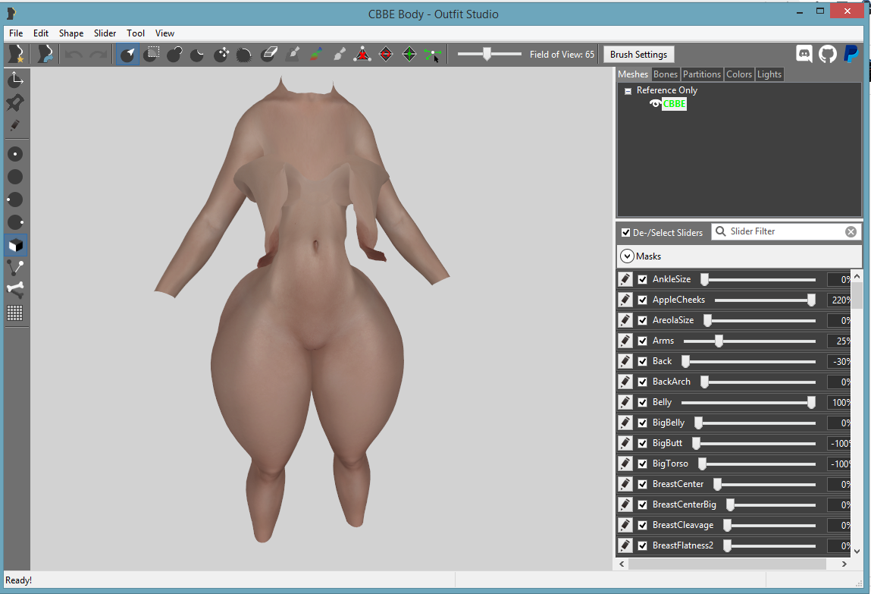Expand the Masks dropdown chevron
871x594 pixels.
627,256
